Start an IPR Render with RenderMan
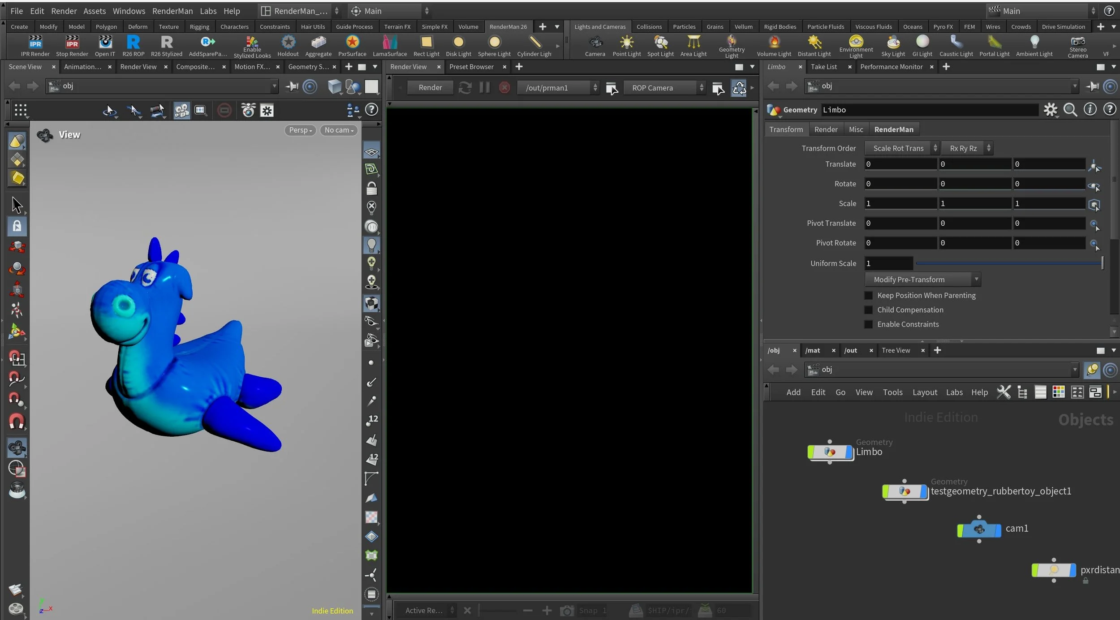1120x620 pixels. [x=34, y=45]
